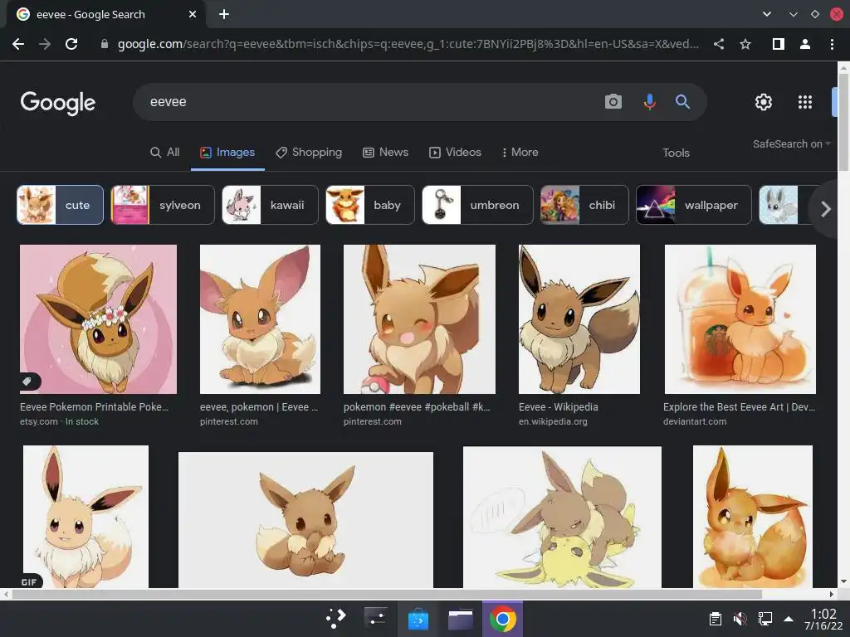Open the tab search dropdown arrow

[x=766, y=14]
